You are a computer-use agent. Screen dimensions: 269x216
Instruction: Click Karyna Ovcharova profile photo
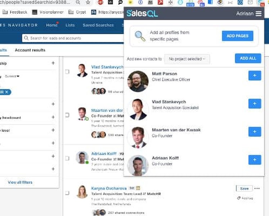(82, 192)
